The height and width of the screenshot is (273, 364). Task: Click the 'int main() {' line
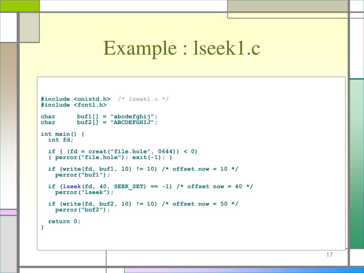pyautogui.click(x=63, y=134)
